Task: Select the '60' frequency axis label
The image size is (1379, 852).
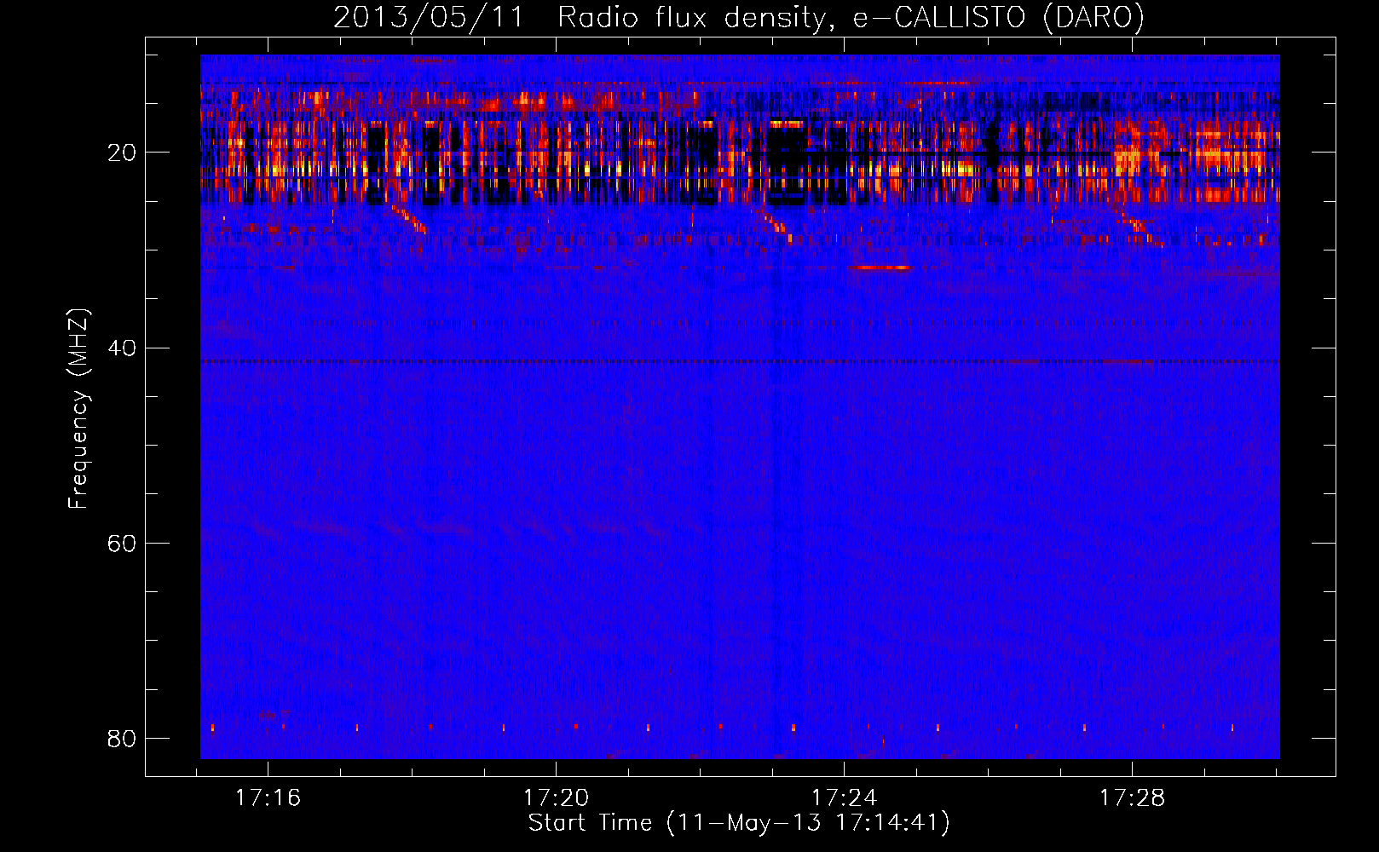Action: (122, 543)
